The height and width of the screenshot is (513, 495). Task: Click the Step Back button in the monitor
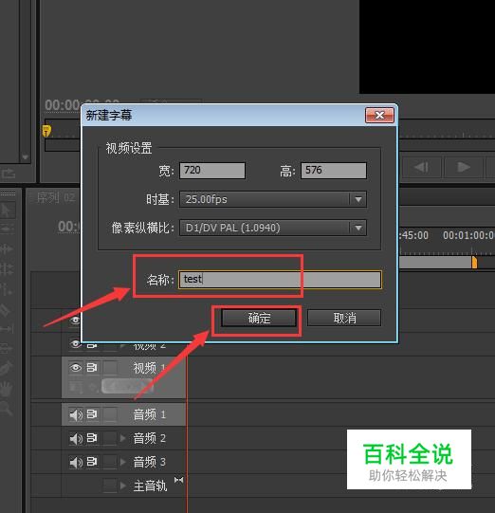pos(422,167)
